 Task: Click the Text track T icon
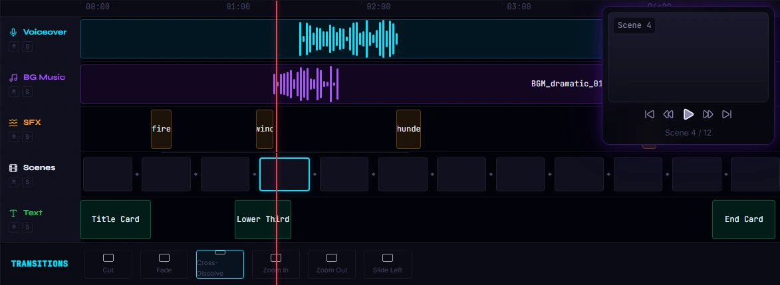pyautogui.click(x=13, y=213)
